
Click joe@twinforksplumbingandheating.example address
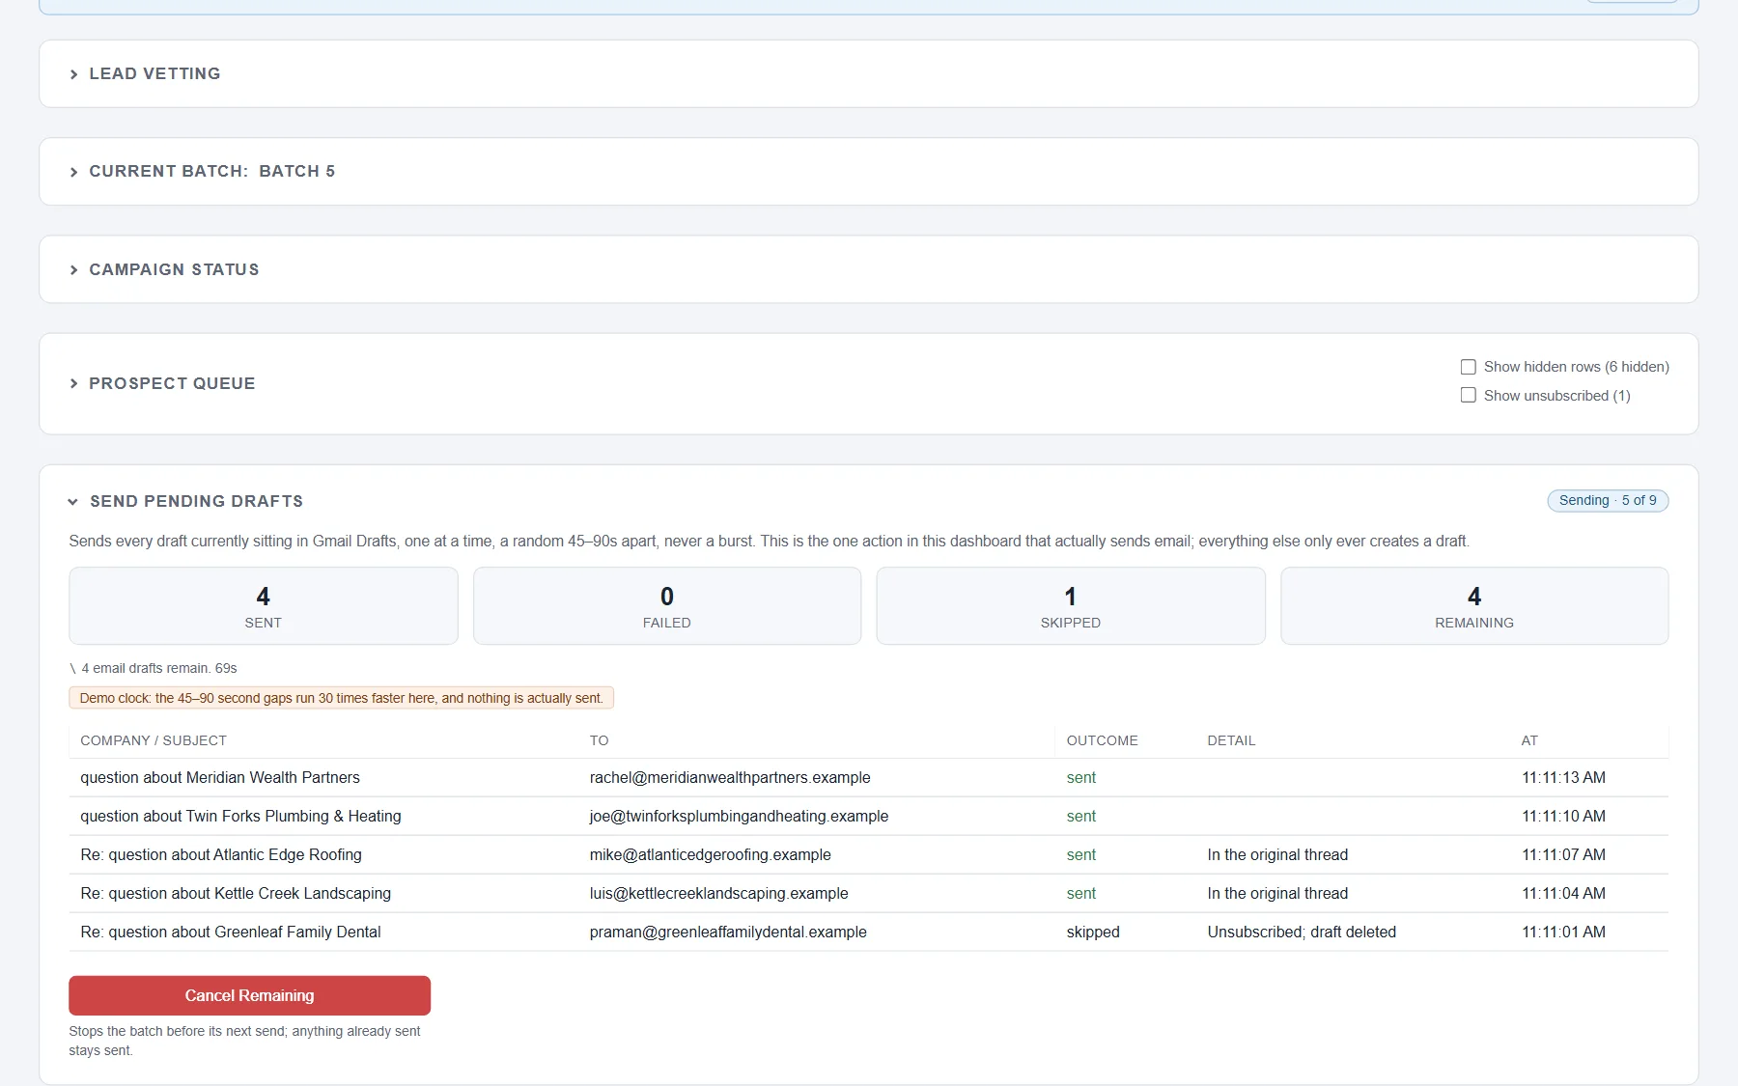(739, 816)
